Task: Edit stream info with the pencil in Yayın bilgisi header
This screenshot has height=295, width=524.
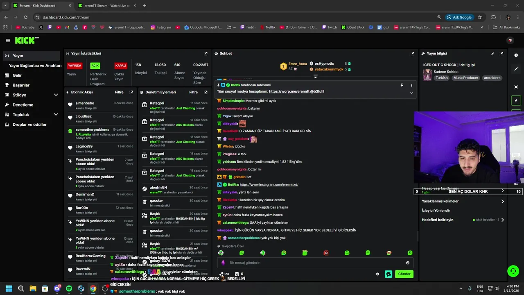Action: click(492, 54)
